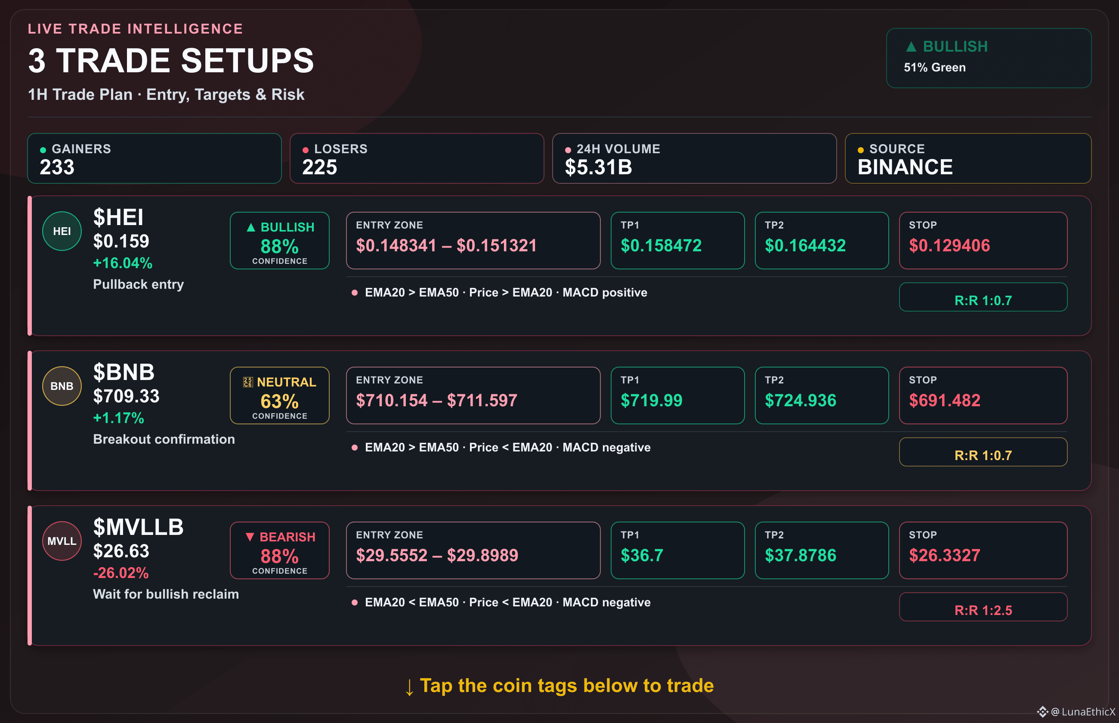Click the 'Pullback entry' note
Viewport: 1119px width, 723px height.
pos(139,284)
